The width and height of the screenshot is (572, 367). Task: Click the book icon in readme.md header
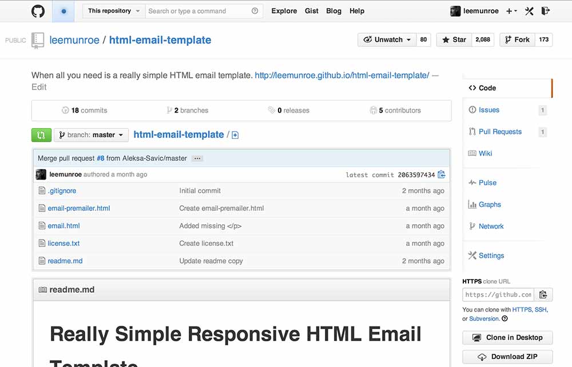pos(43,290)
